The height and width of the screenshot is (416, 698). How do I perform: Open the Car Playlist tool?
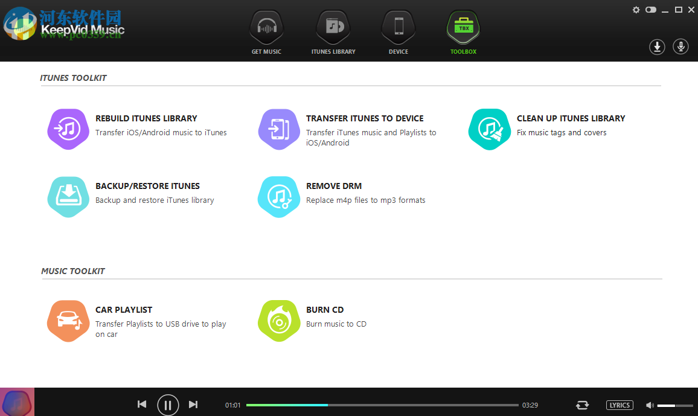point(68,321)
